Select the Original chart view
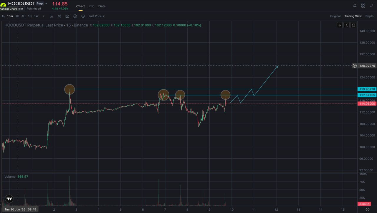 point(335,16)
